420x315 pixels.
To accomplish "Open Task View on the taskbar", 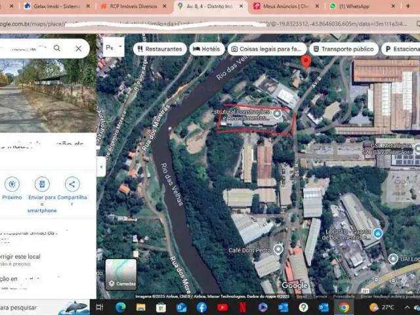I will point(100,308).
